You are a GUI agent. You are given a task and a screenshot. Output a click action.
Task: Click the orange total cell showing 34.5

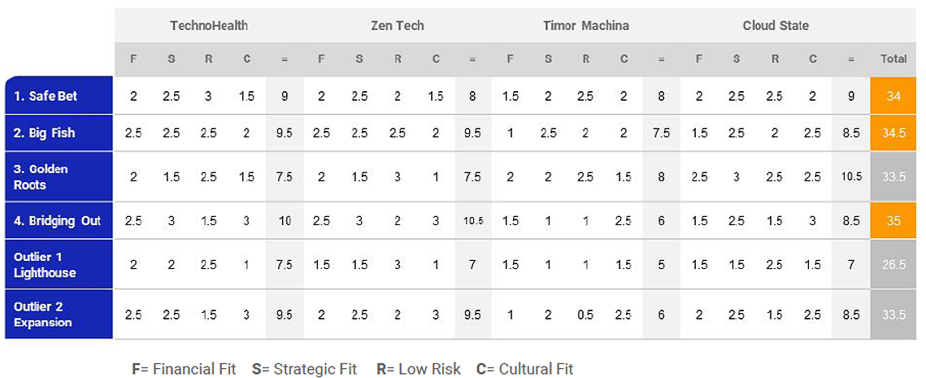point(893,133)
